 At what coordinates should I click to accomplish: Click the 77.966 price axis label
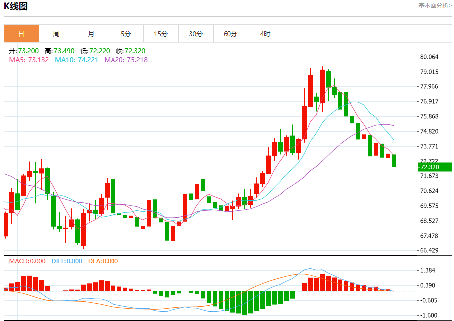click(429, 86)
